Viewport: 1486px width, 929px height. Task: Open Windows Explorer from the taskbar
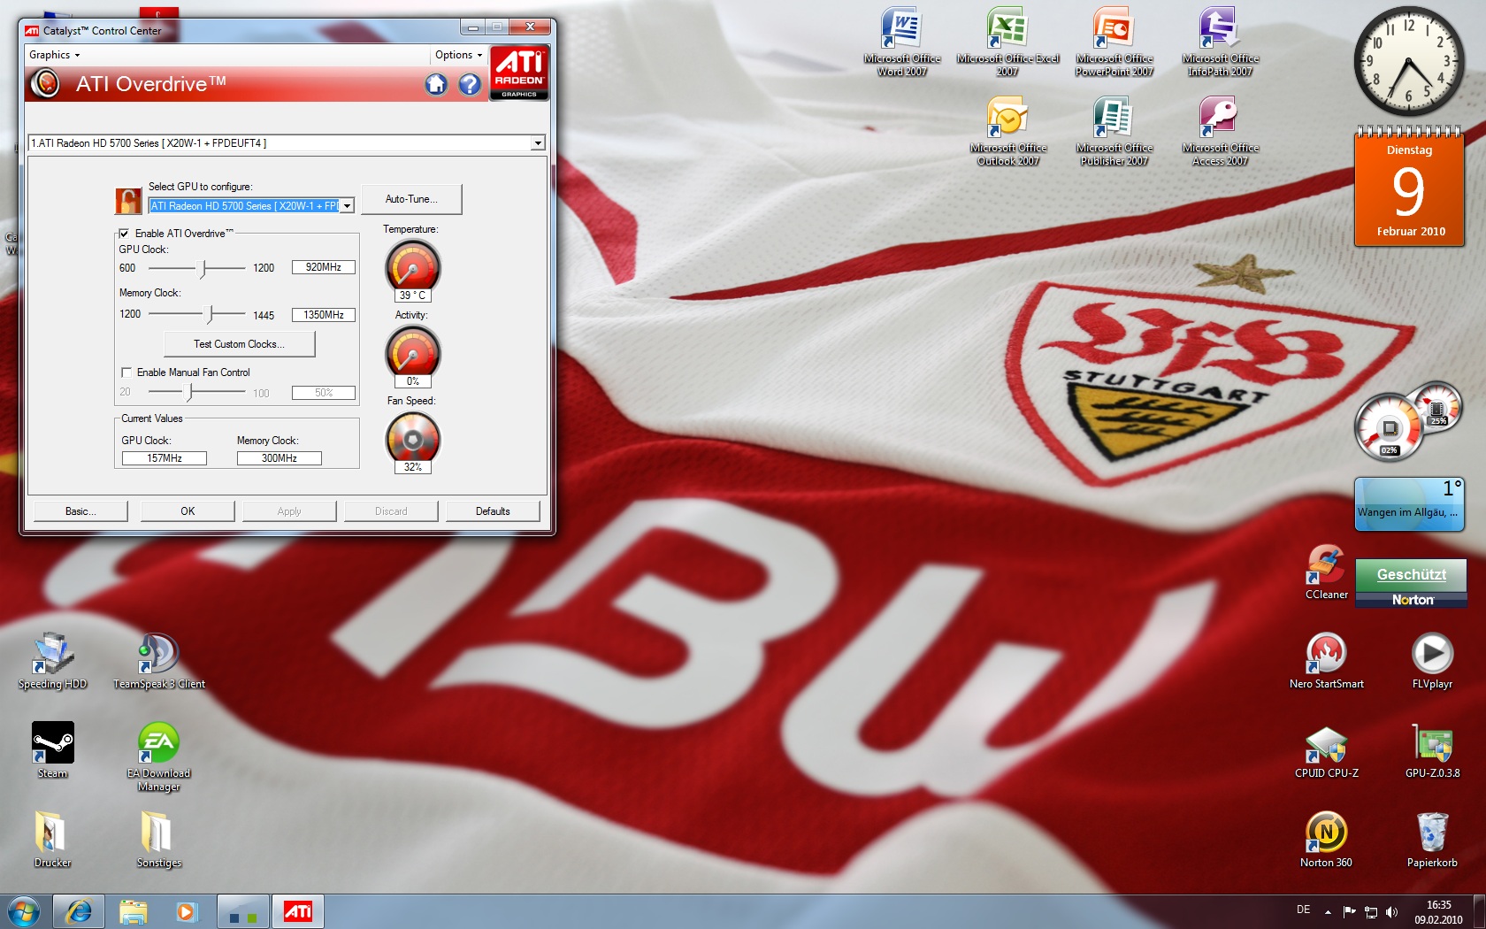(133, 911)
